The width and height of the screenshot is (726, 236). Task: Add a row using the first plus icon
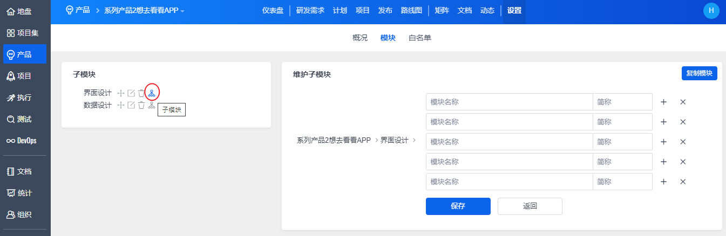[x=664, y=102]
